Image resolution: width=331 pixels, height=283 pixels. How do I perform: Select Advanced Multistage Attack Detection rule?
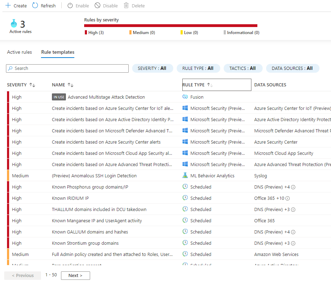click(106, 97)
